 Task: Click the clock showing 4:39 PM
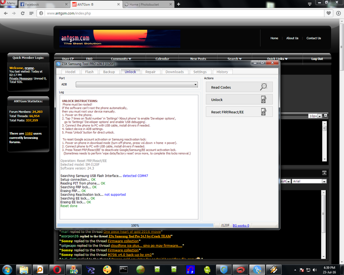click(x=329, y=268)
